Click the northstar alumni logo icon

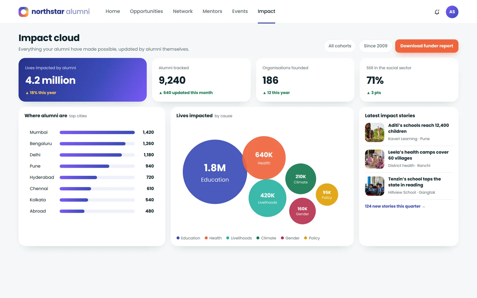tap(24, 12)
